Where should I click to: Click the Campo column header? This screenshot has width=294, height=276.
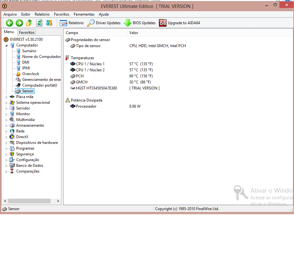pos(96,33)
